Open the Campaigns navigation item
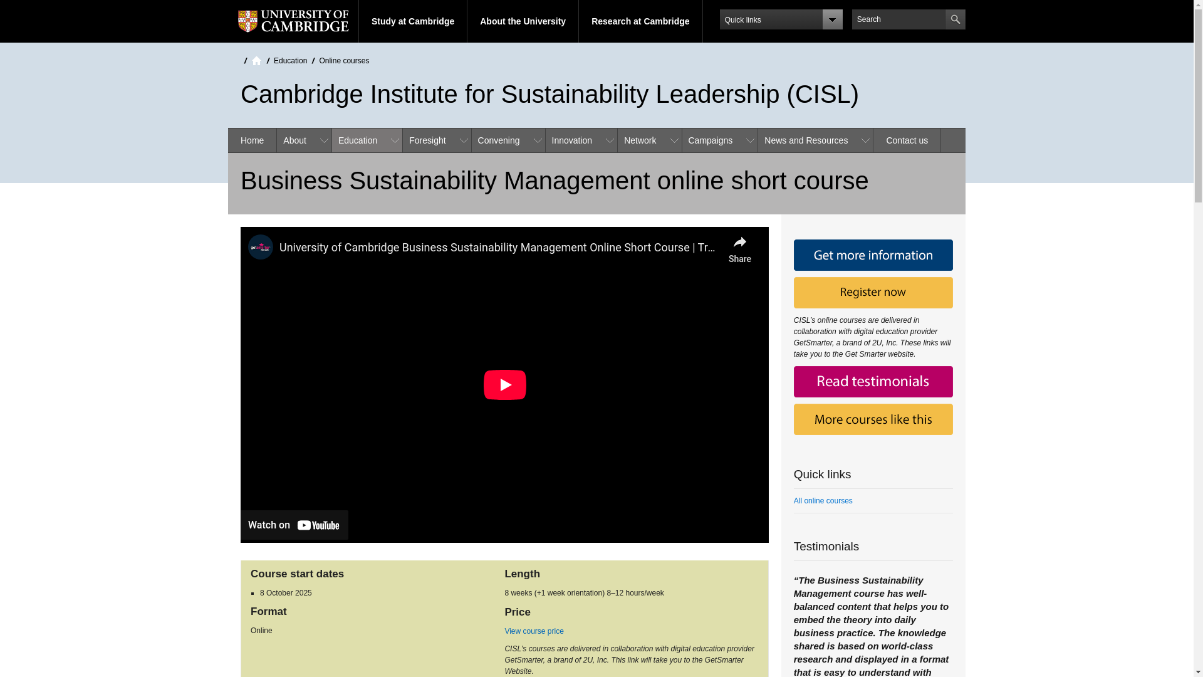Screen dimensions: 1203x677 (x=710, y=140)
